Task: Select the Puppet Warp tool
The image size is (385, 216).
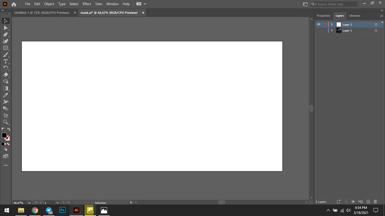Action: pyautogui.click(x=5, y=102)
